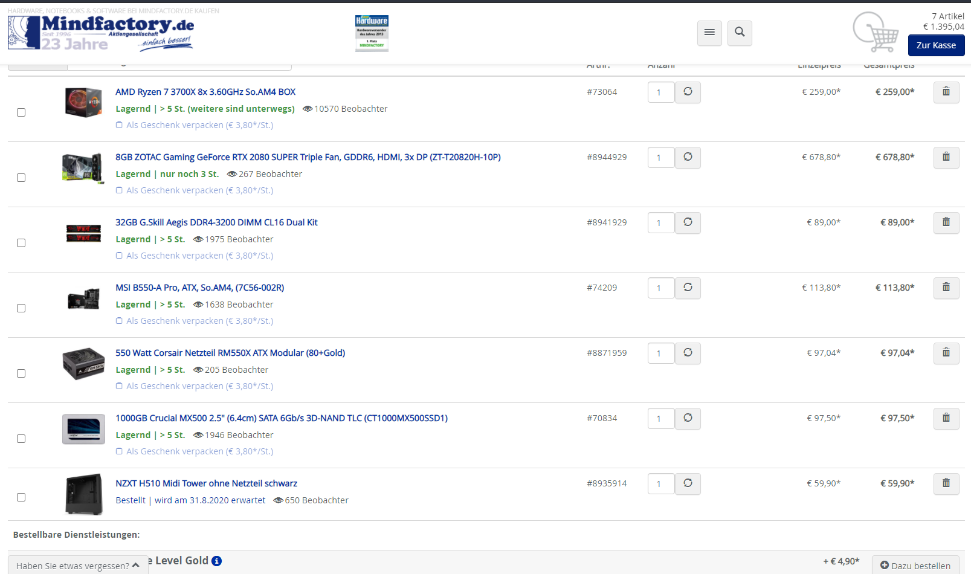The width and height of the screenshot is (971, 574).
Task: Refresh quantity for Corsair RM550X
Action: [688, 353]
